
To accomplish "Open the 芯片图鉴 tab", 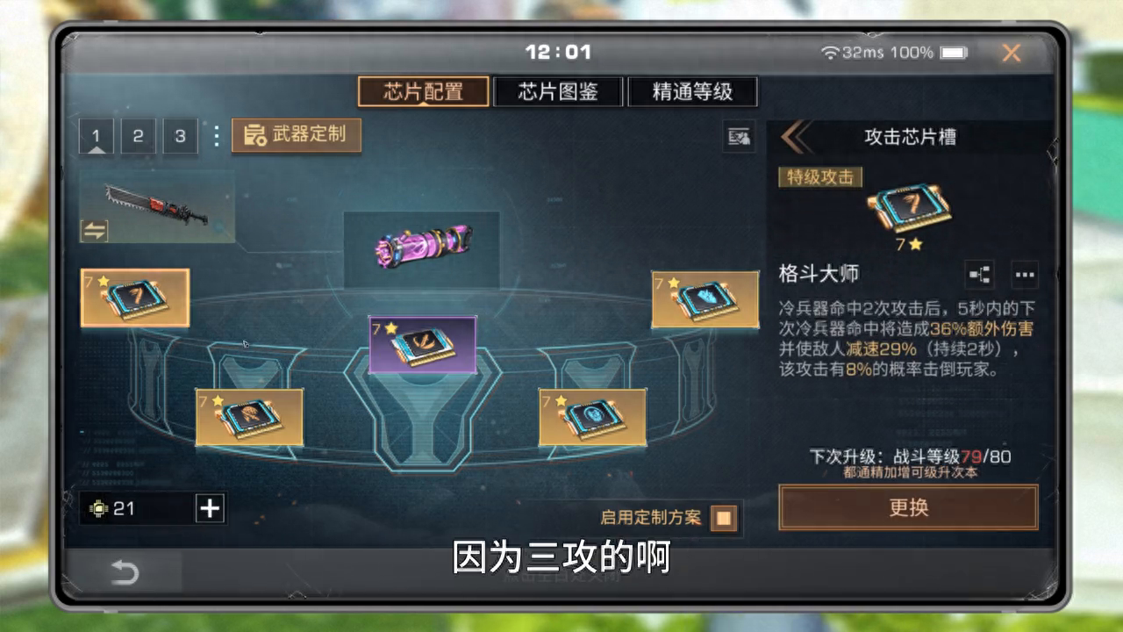I will 558,91.
